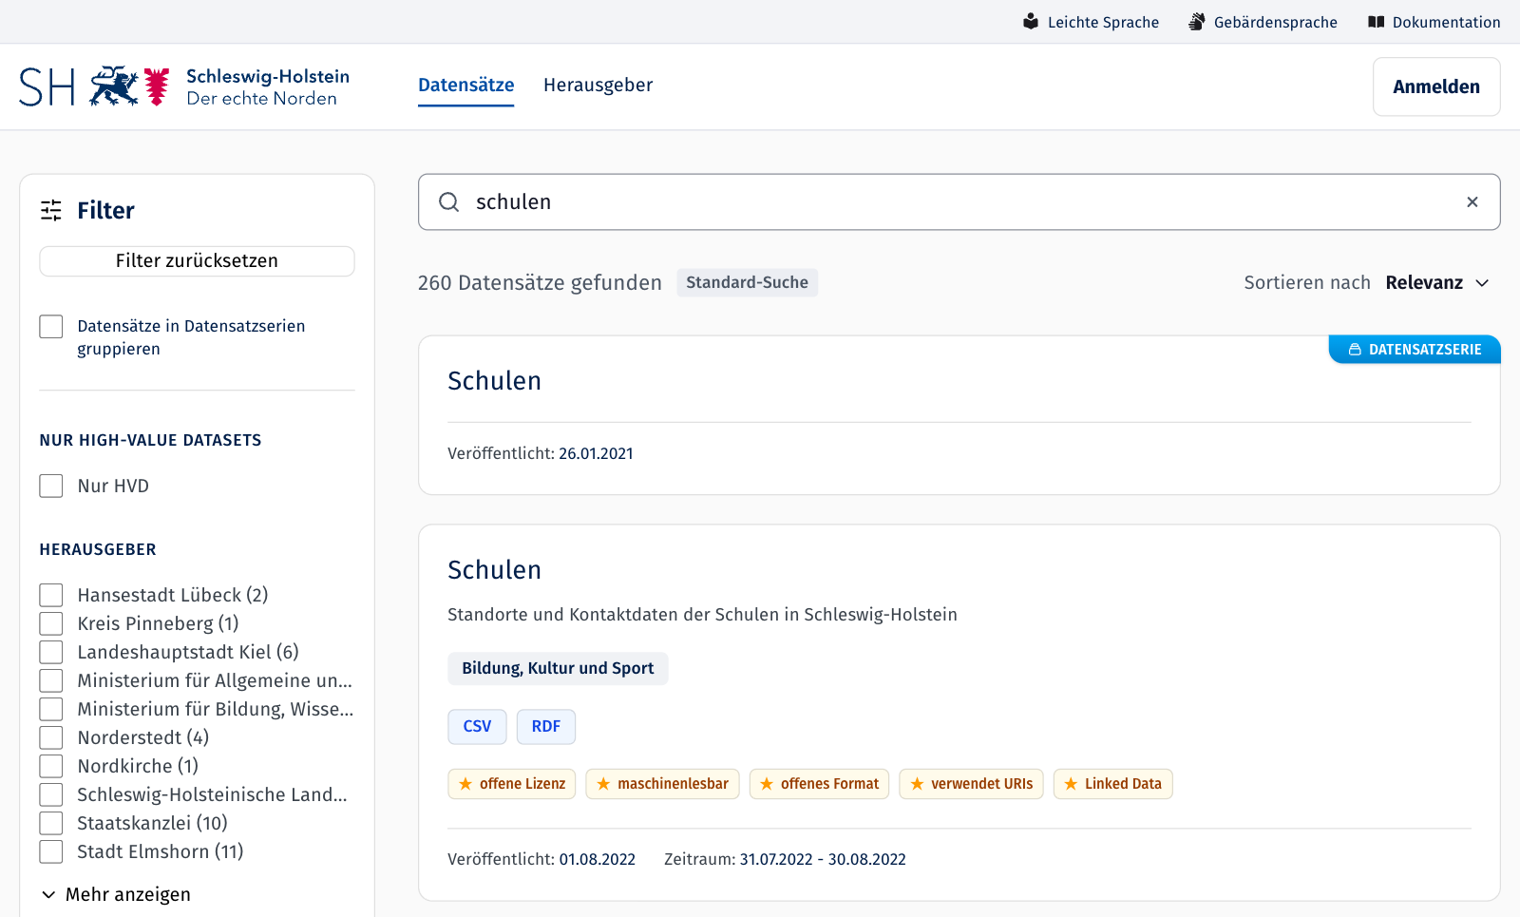Expand Mehr anzeigen publisher list

pyautogui.click(x=116, y=894)
